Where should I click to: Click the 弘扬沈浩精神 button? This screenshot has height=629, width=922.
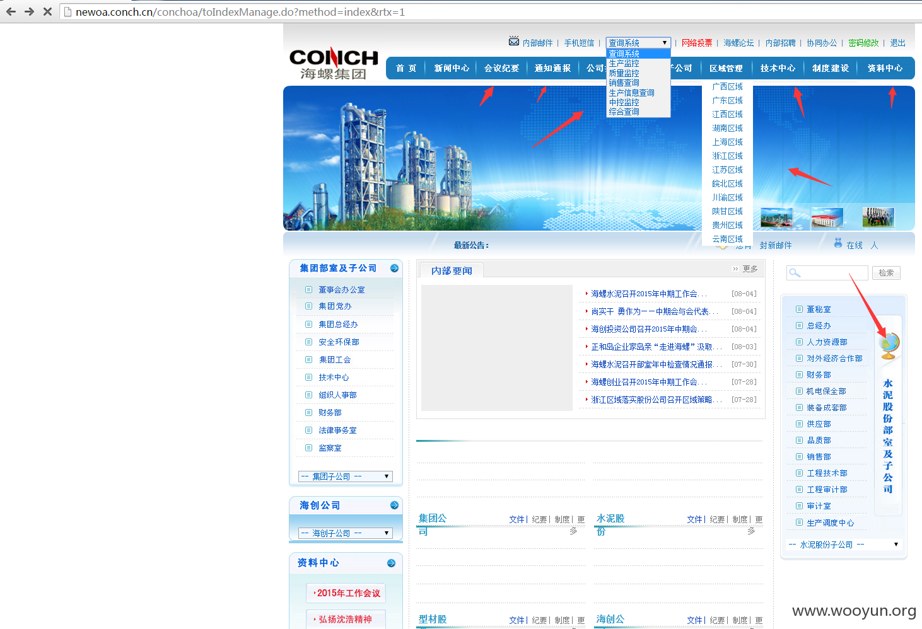[x=346, y=620]
